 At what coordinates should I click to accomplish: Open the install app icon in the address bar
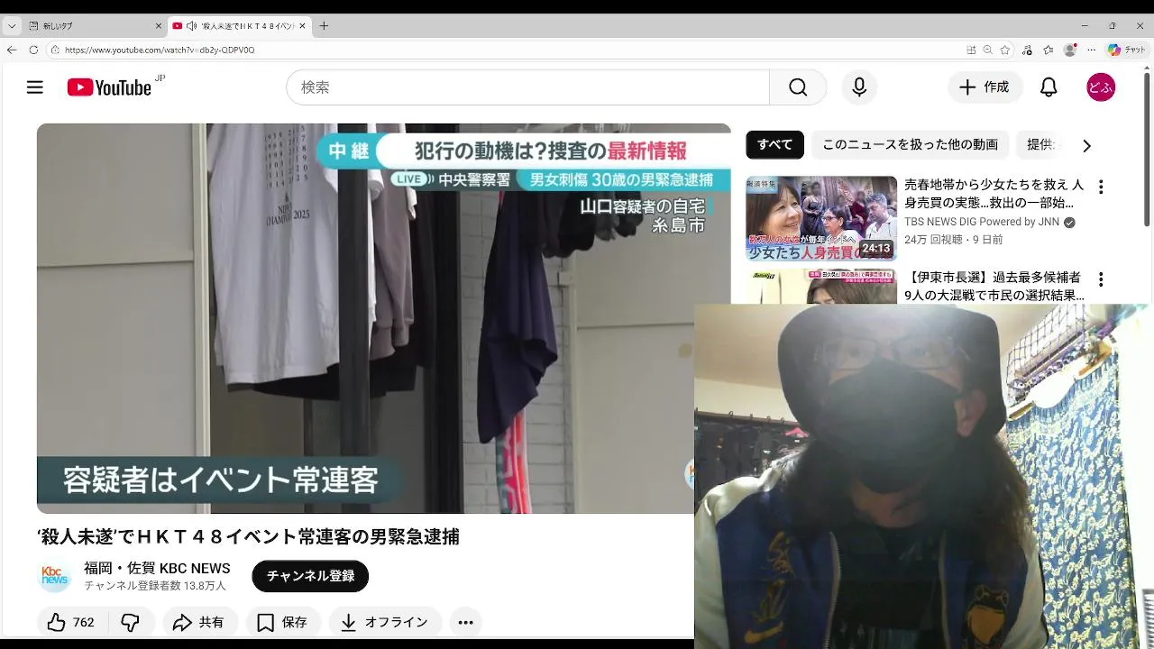(x=971, y=50)
